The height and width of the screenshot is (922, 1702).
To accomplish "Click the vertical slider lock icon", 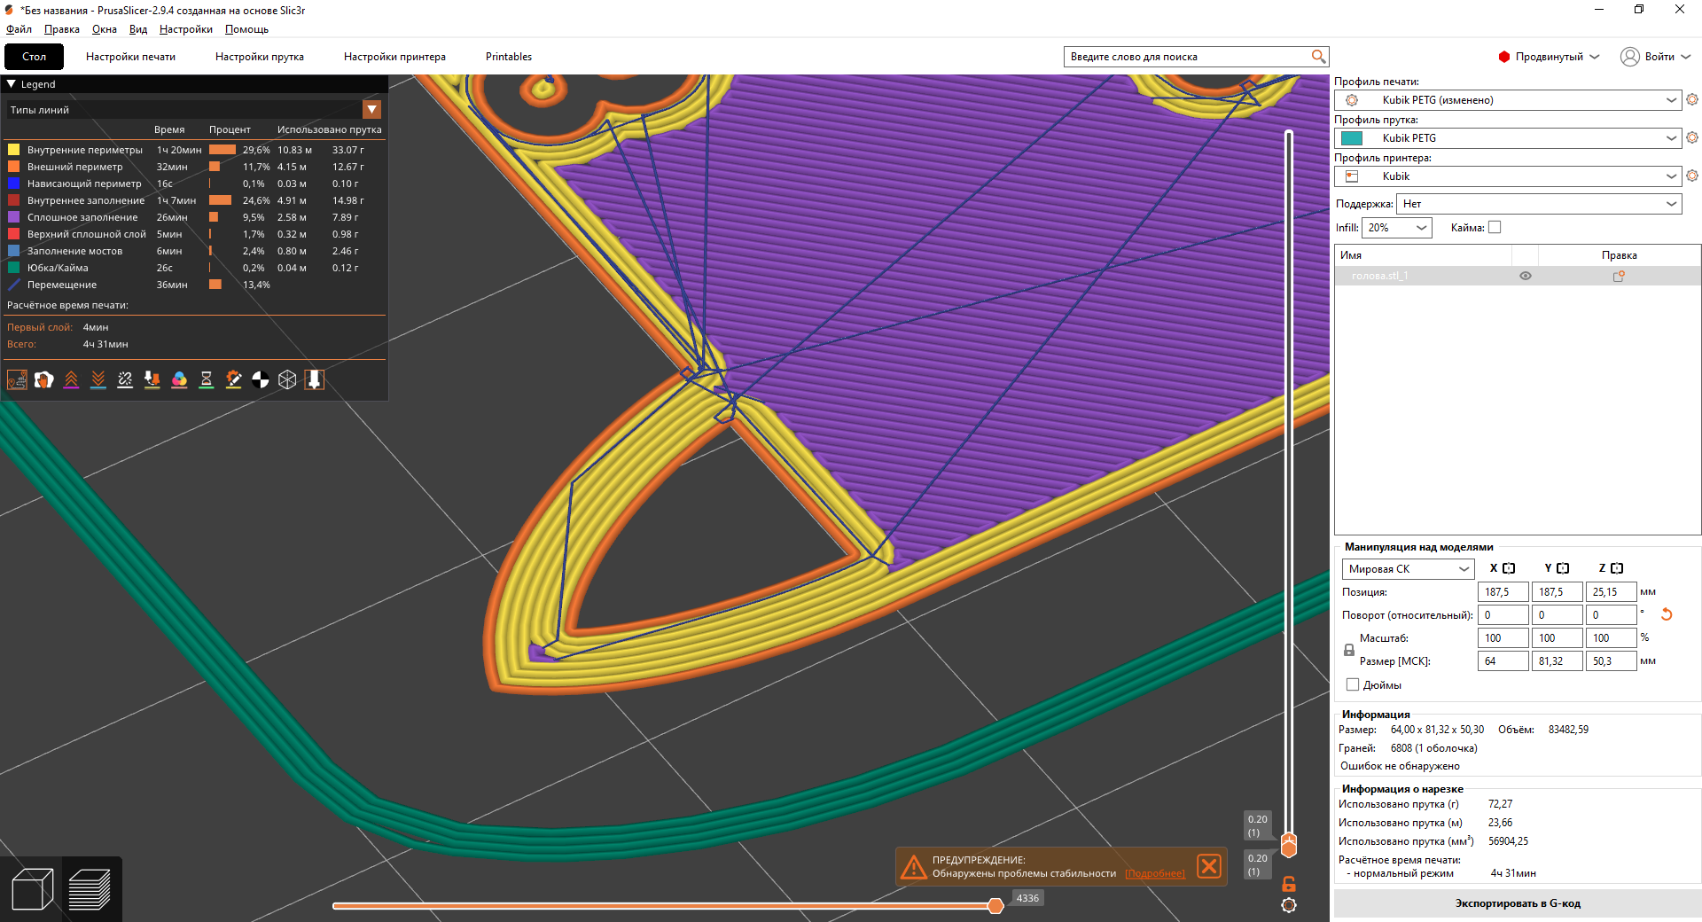I will point(1289,884).
